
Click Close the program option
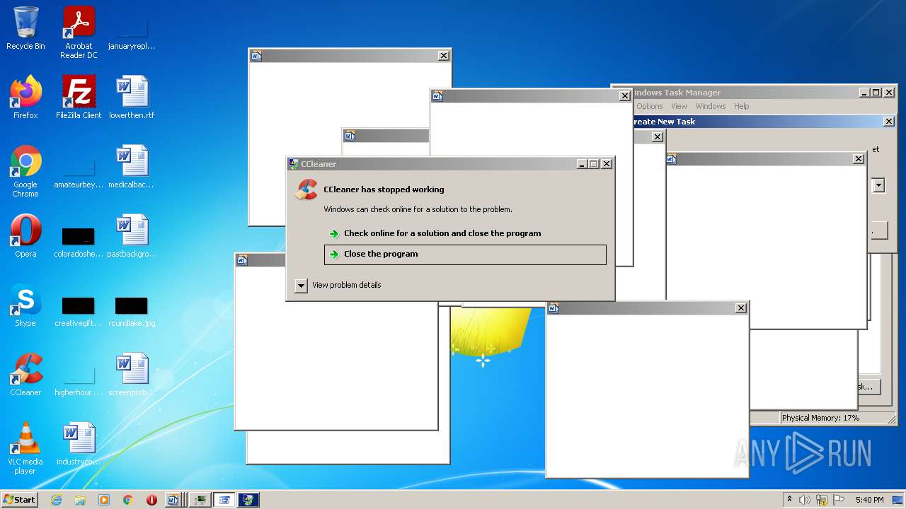click(465, 255)
